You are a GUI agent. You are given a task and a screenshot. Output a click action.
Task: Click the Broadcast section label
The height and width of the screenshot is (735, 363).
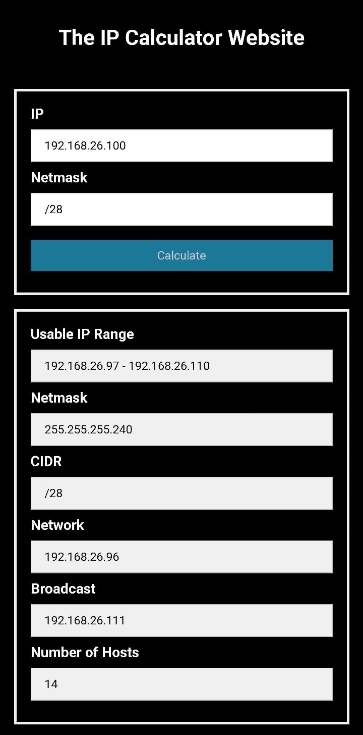tap(63, 589)
